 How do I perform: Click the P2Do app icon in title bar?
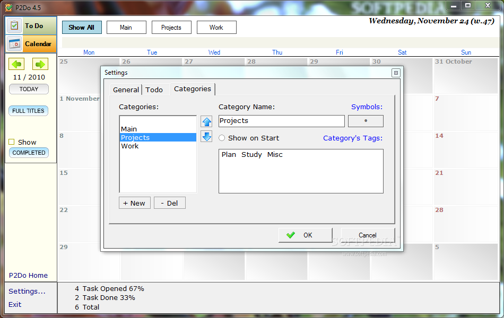(8, 7)
